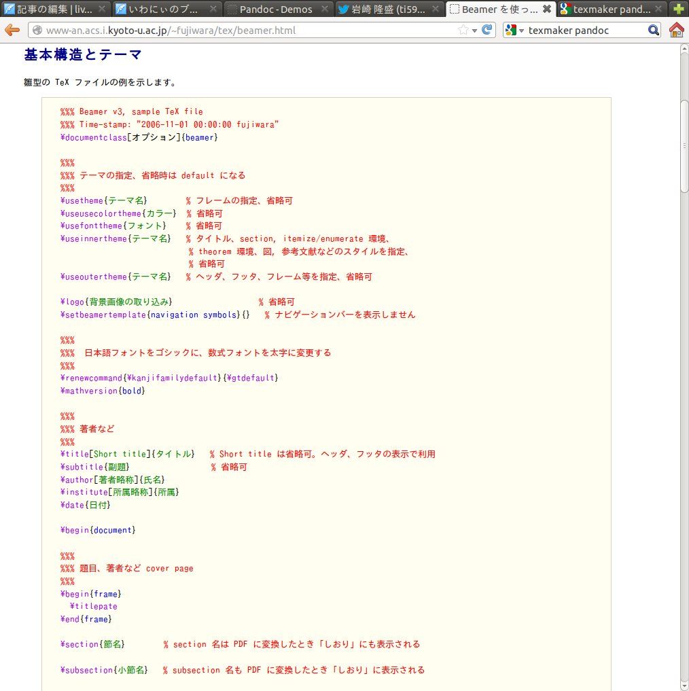Click the ¥section{節名} code line
Image resolution: width=689 pixels, height=691 pixels.
click(x=241, y=644)
